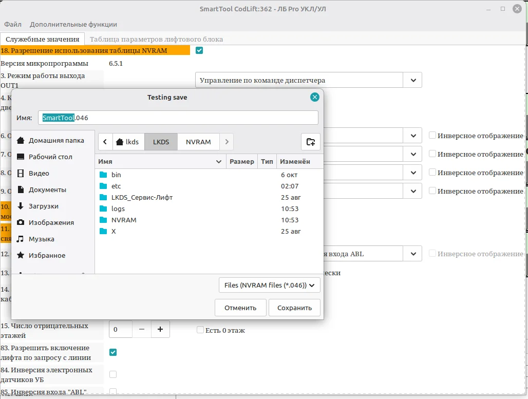Toggle NVRAM table usage permission checkbox
528x399 pixels.
tap(199, 50)
